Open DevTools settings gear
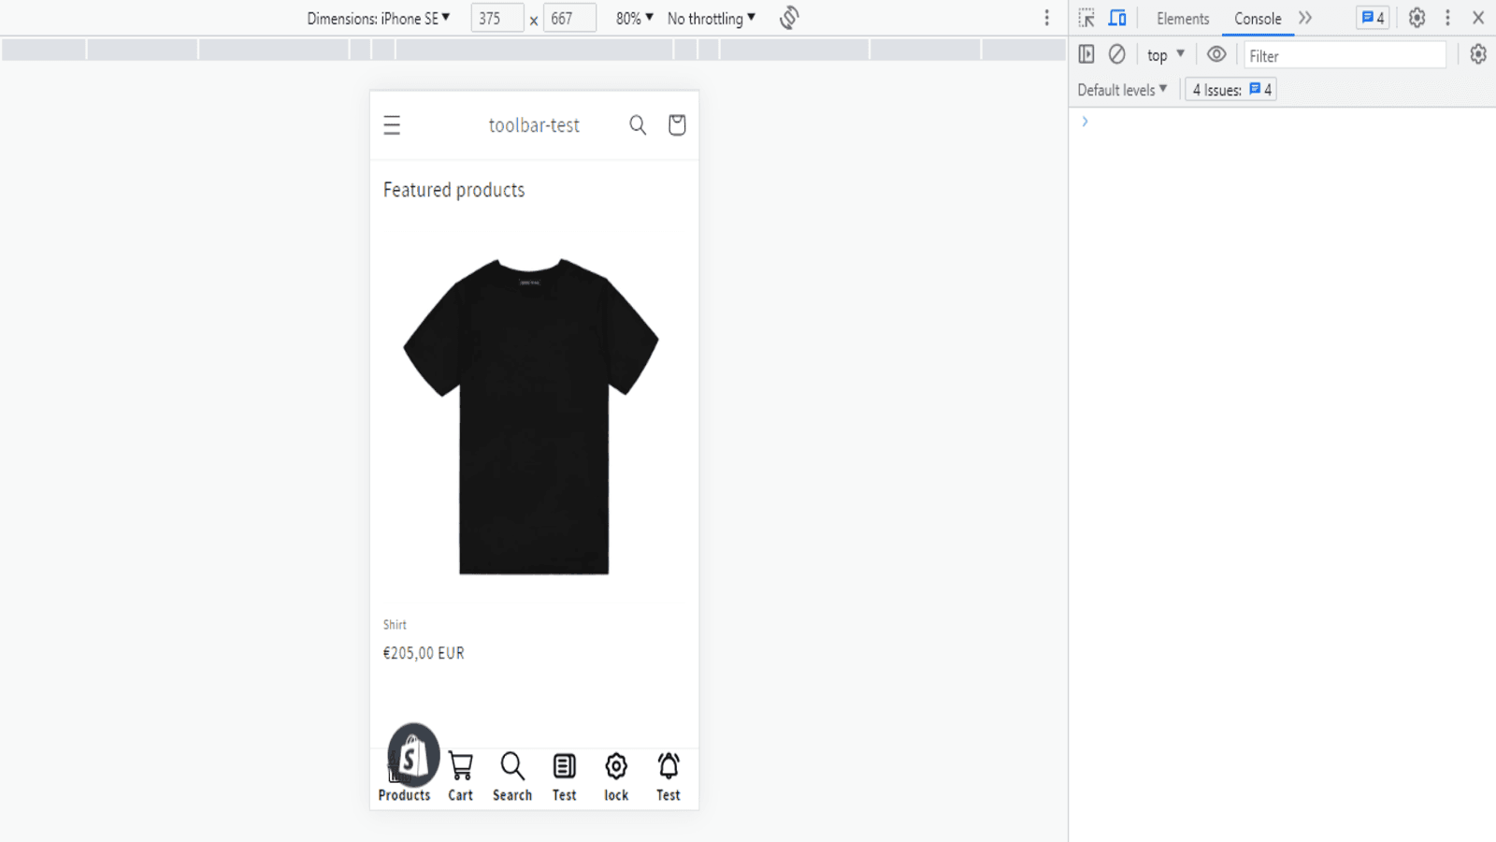 coord(1416,18)
